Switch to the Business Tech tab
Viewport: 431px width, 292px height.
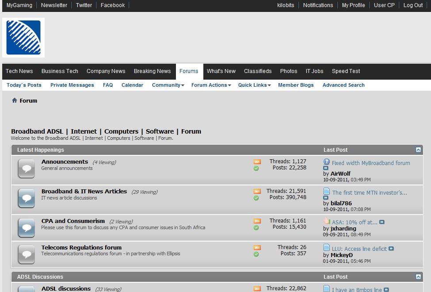pyautogui.click(x=60, y=71)
